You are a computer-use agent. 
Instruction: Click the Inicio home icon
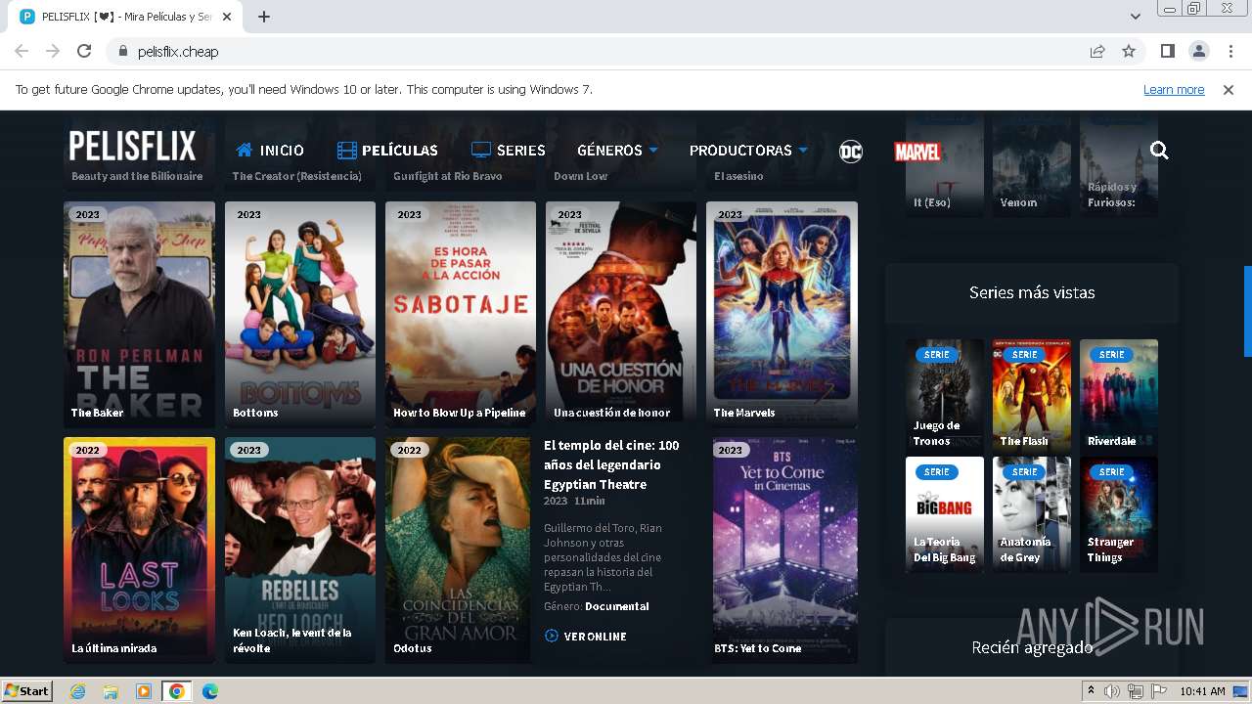[x=246, y=150]
